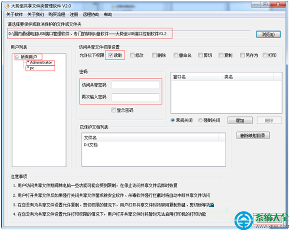Image resolution: width=290 pixels, height=231 pixels.
Task: Enable the 剪切 permission checkbox
Action: [200, 55]
